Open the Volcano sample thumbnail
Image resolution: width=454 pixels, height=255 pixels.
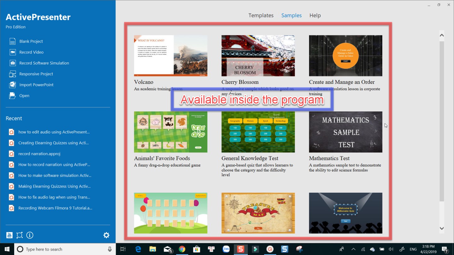pyautogui.click(x=171, y=56)
